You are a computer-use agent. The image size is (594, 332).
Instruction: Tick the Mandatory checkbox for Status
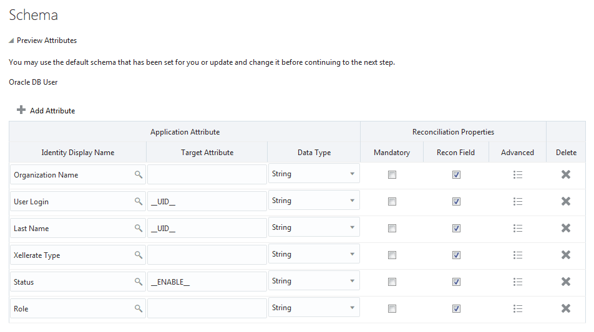[x=392, y=282]
